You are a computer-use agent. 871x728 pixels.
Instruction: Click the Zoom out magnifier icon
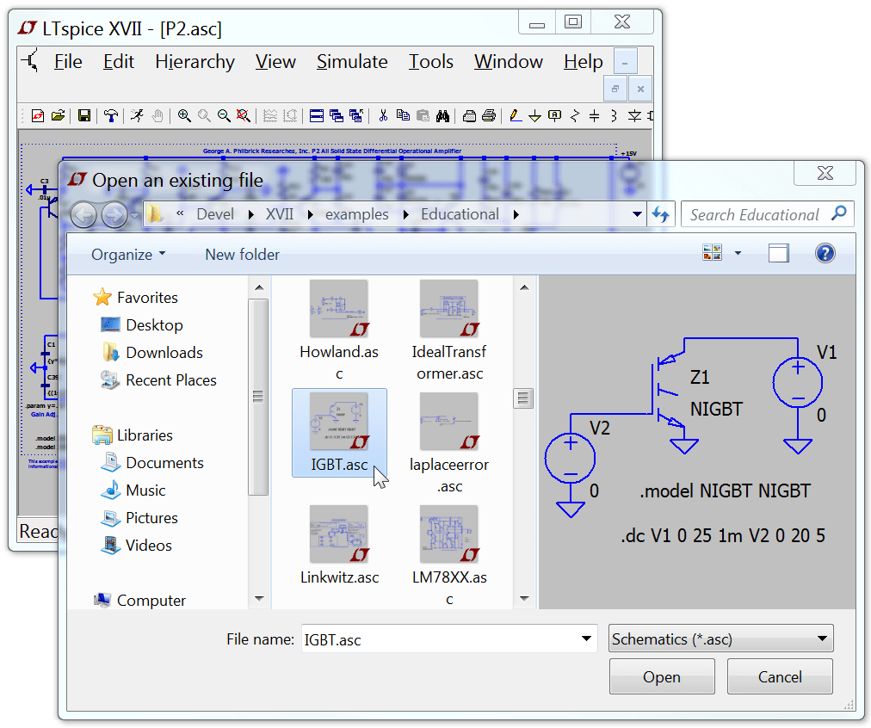click(224, 115)
